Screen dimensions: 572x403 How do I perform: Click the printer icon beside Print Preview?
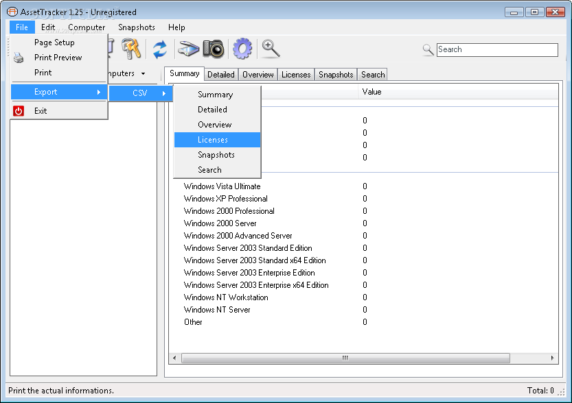(19, 58)
